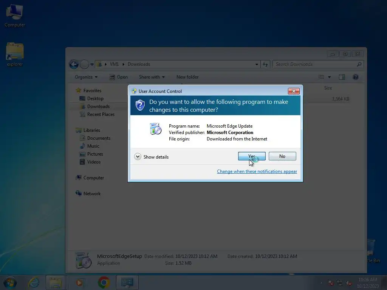Image resolution: width=387 pixels, height=290 pixels.
Task: Click the taskbar clock
Action: click(x=367, y=282)
